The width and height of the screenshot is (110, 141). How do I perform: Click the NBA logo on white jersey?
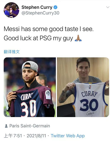(x=90, y=87)
